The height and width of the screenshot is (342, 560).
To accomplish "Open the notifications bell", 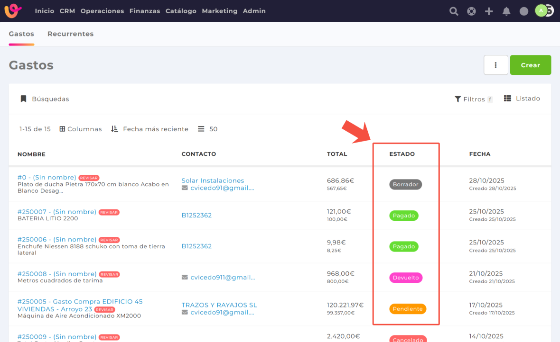I will (x=506, y=11).
